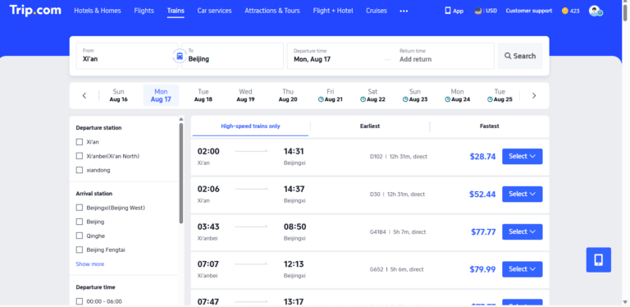
Task: Check the xiandong station box
Action: (x=79, y=170)
